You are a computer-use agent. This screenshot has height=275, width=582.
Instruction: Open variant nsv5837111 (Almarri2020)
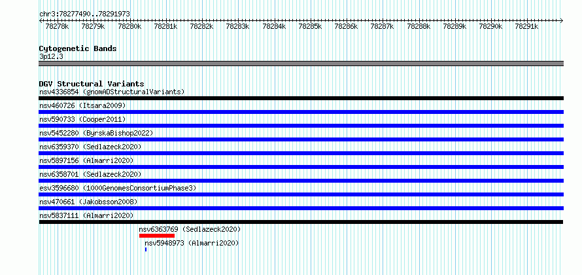[86, 215]
